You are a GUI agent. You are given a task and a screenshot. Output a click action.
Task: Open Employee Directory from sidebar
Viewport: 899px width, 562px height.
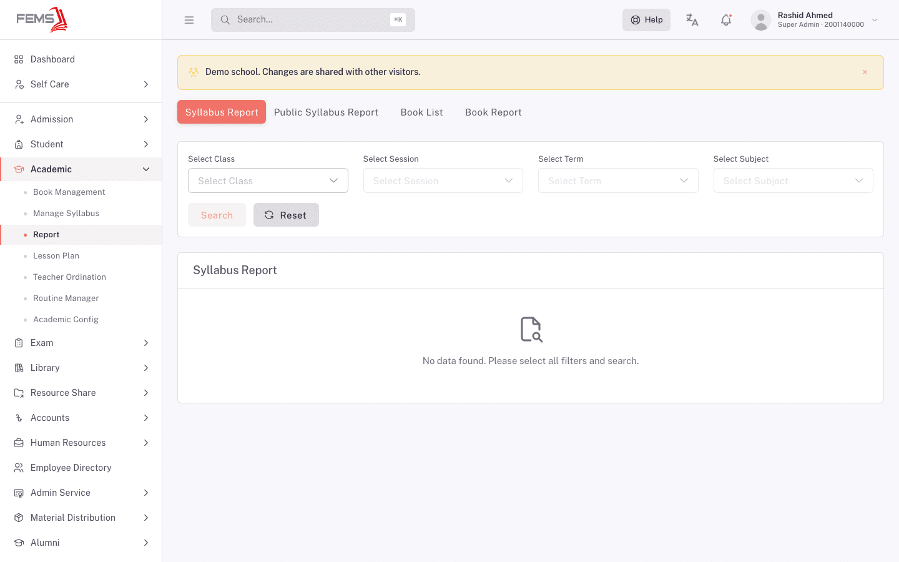(x=71, y=468)
